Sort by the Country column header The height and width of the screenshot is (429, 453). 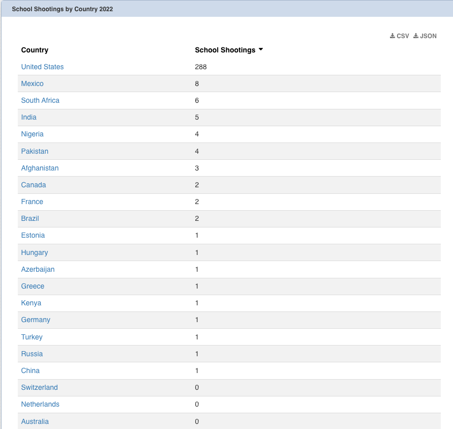pyautogui.click(x=35, y=50)
